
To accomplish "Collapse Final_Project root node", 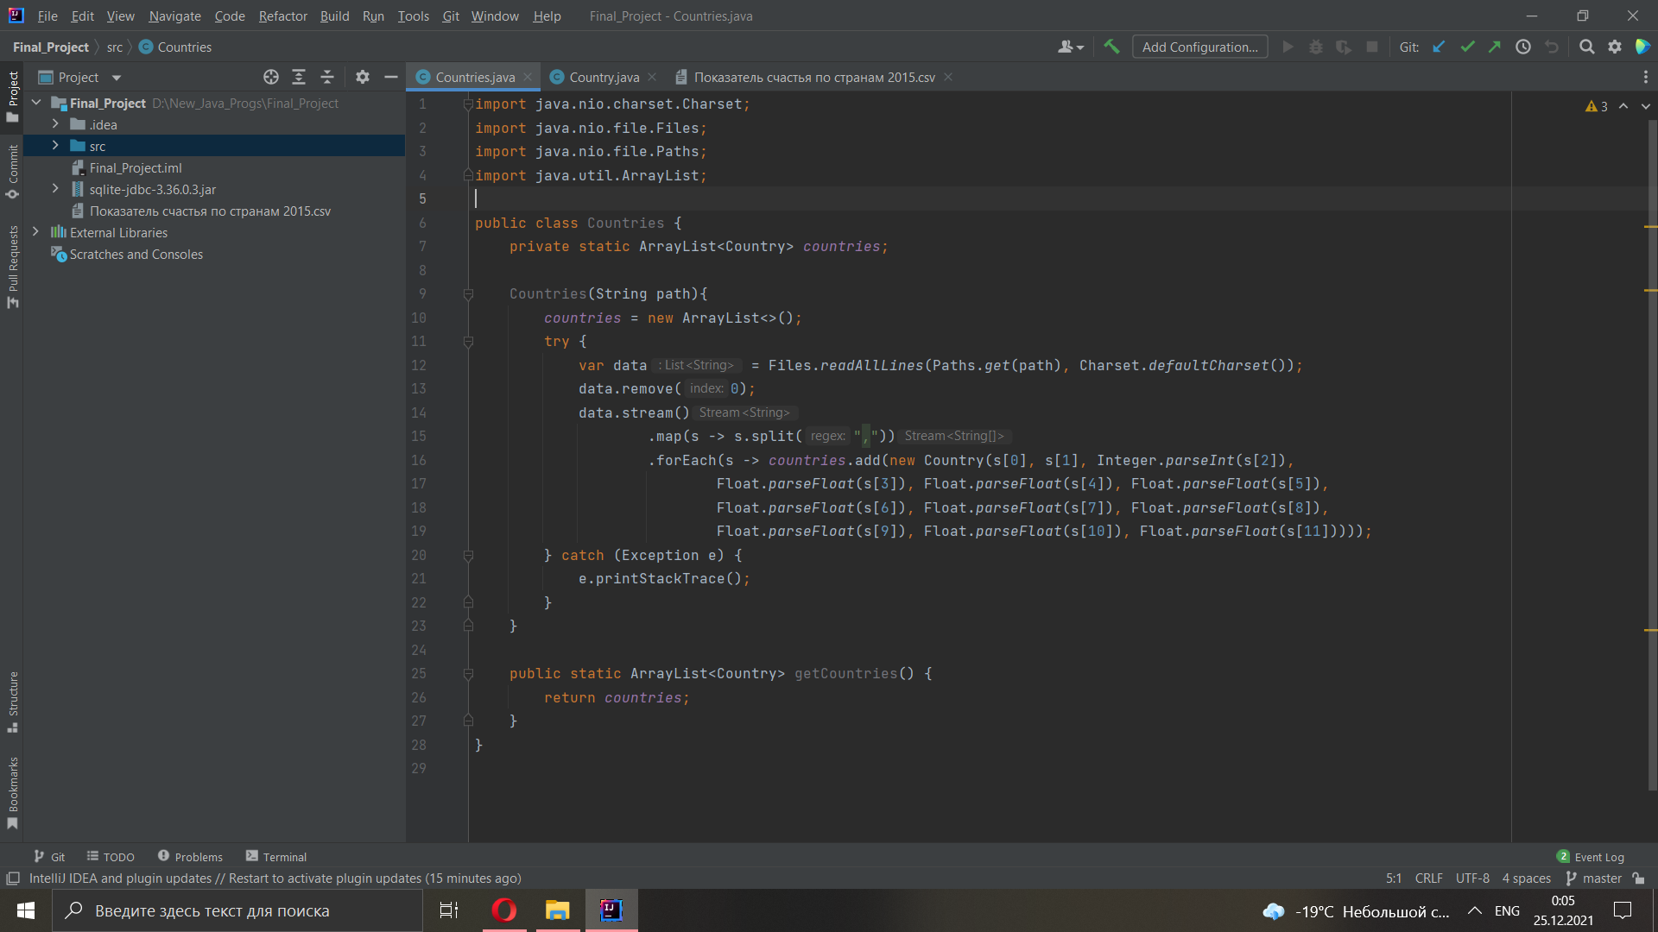I will [36, 103].
